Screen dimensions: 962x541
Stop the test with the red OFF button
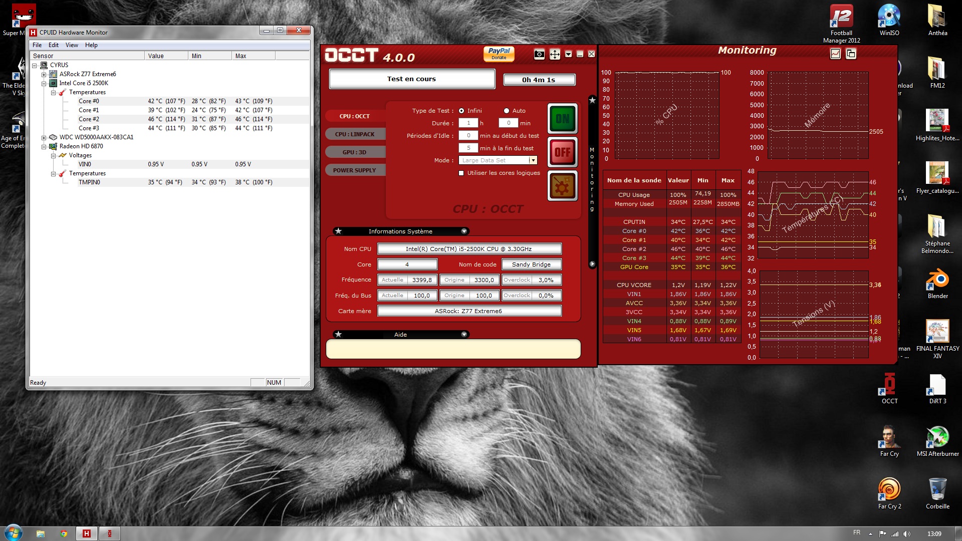(x=562, y=152)
